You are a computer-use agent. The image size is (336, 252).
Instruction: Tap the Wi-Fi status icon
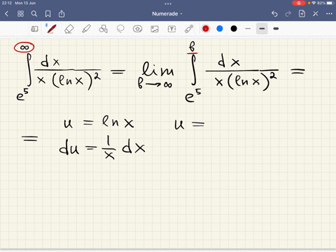point(314,3)
